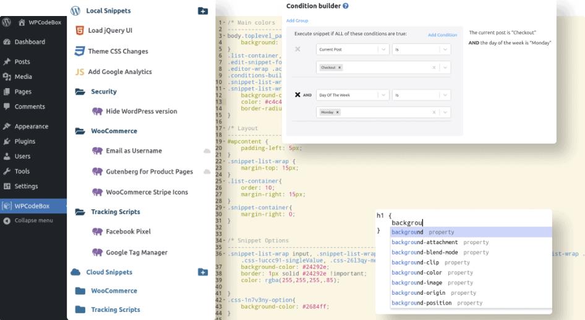Click the Local Snippets WordPress icon
Screen dimensions: 585x320
pos(75,11)
